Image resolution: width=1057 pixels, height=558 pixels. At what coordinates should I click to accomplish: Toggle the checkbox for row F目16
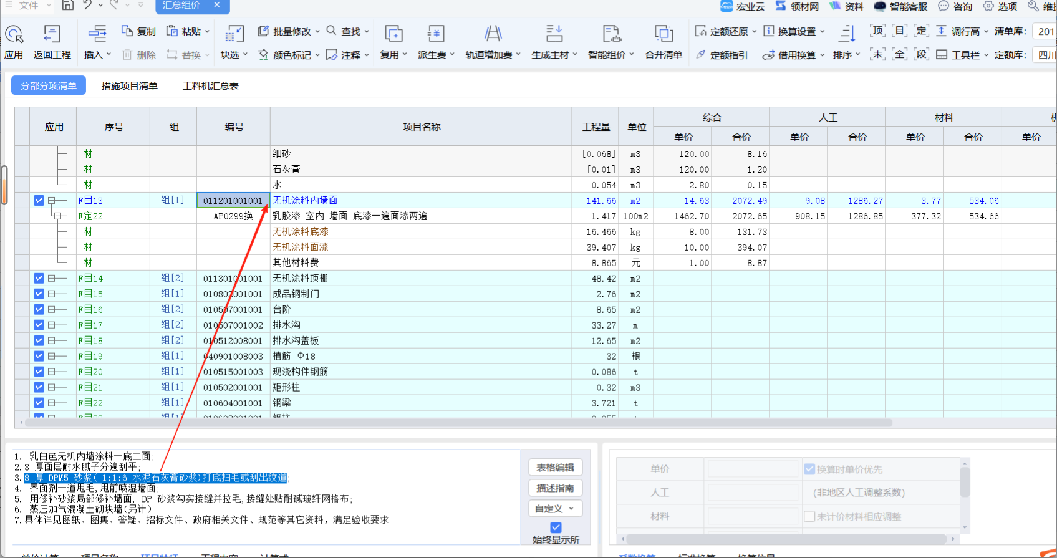coord(39,309)
